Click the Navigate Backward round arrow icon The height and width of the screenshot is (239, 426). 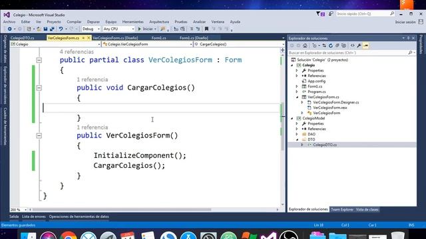(9, 29)
